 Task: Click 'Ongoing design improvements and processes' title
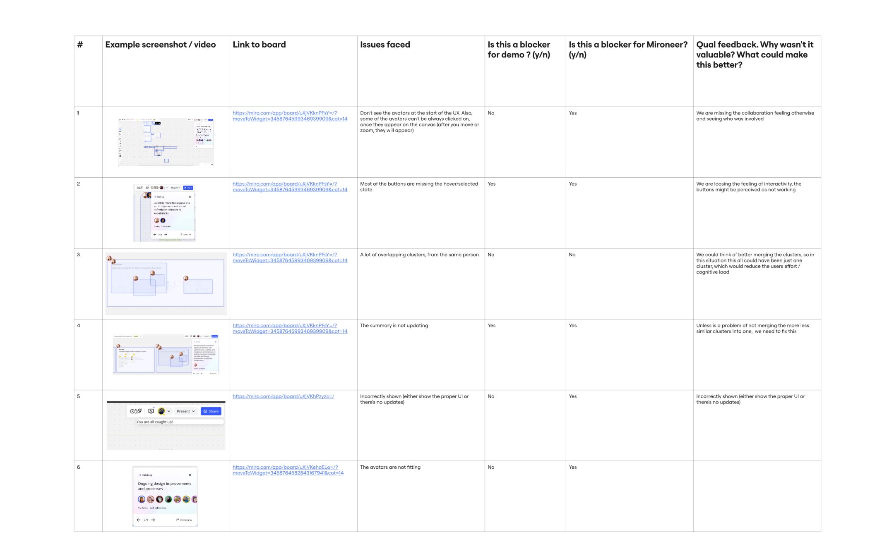point(164,486)
